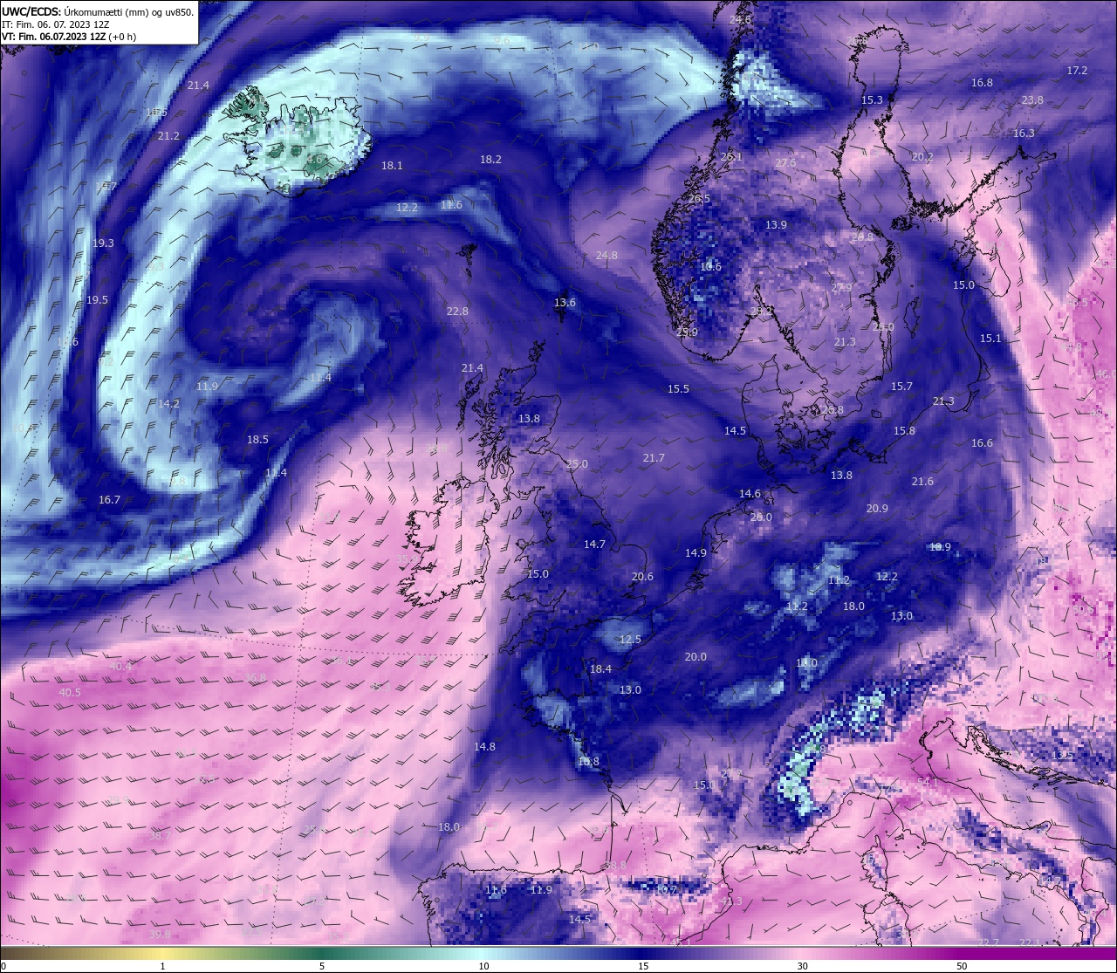Click the map value '20.0' over France
The width and height of the screenshot is (1117, 973).
click(x=696, y=657)
